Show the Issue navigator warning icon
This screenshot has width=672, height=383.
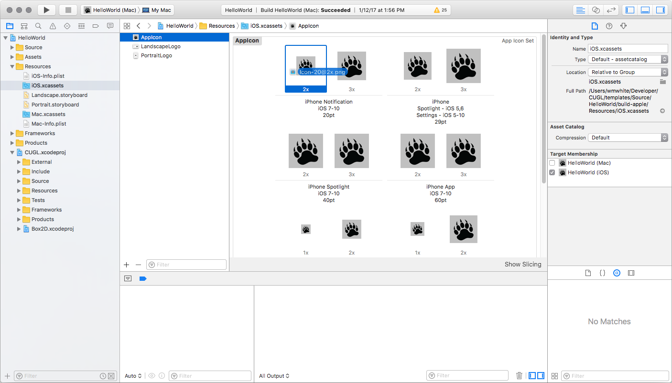(x=53, y=26)
